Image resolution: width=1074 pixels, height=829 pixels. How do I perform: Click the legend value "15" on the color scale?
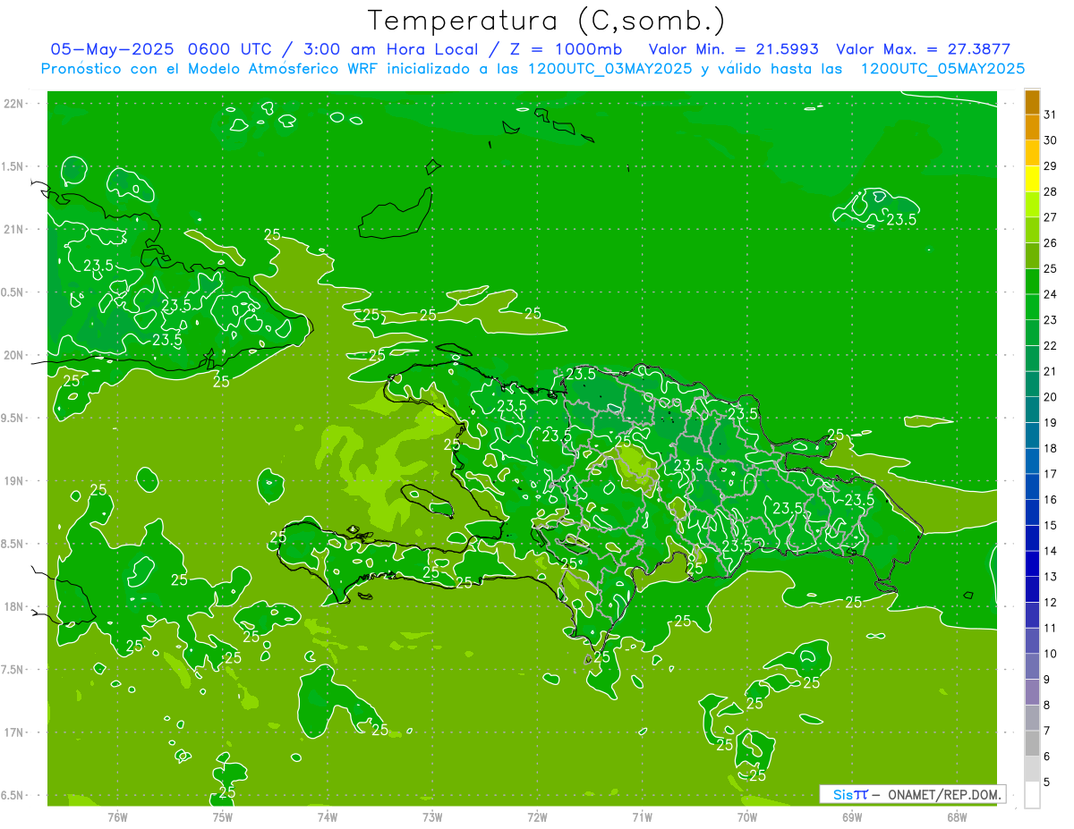pyautogui.click(x=1051, y=525)
